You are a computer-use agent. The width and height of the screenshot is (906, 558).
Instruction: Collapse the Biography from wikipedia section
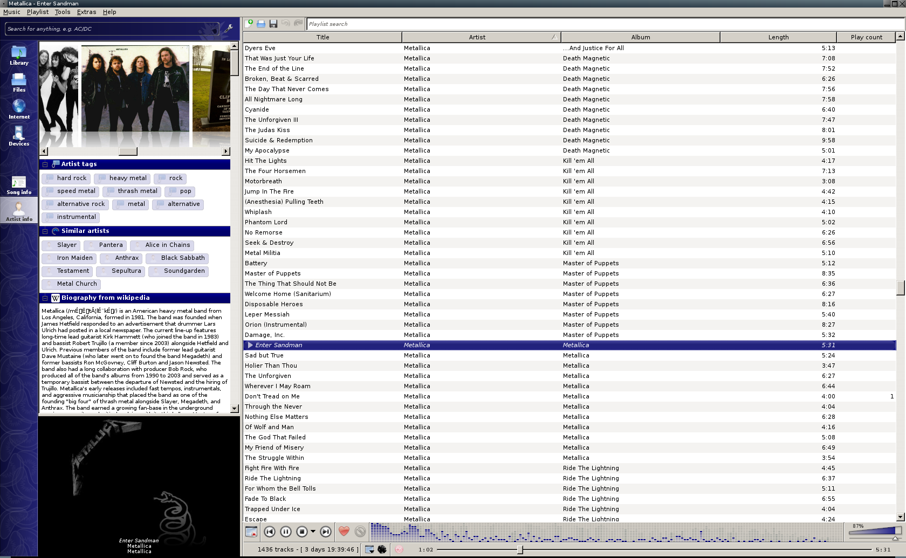click(x=45, y=298)
